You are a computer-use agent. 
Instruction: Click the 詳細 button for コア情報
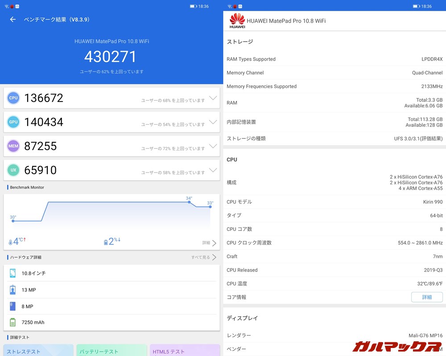click(427, 297)
